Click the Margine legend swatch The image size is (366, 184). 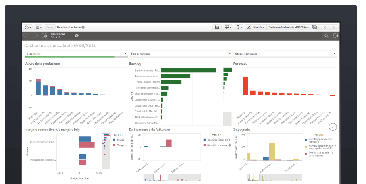[114, 145]
